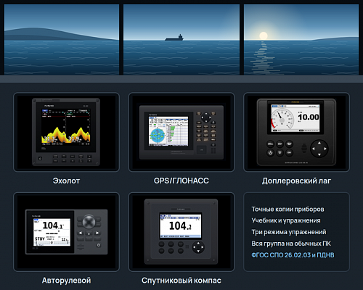Open the Авторулевой autopilot device image

point(66,232)
